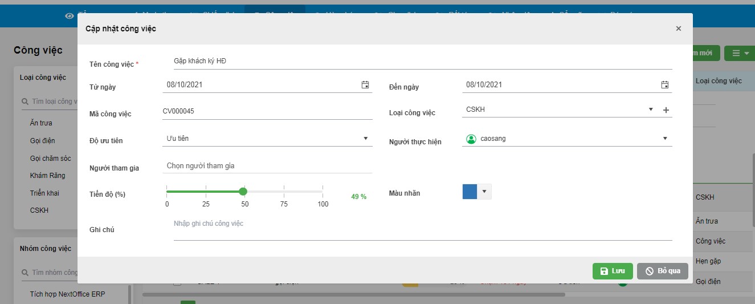Click the Tên công việc input field
Image resolution: width=755 pixels, height=304 pixels.
coord(422,61)
